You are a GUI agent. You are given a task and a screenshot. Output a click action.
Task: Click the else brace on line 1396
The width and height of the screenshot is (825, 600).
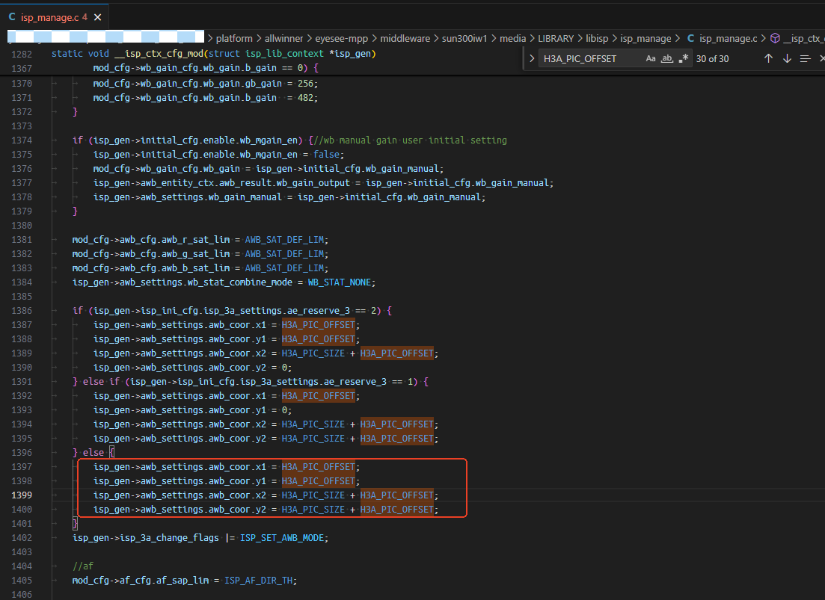point(111,452)
